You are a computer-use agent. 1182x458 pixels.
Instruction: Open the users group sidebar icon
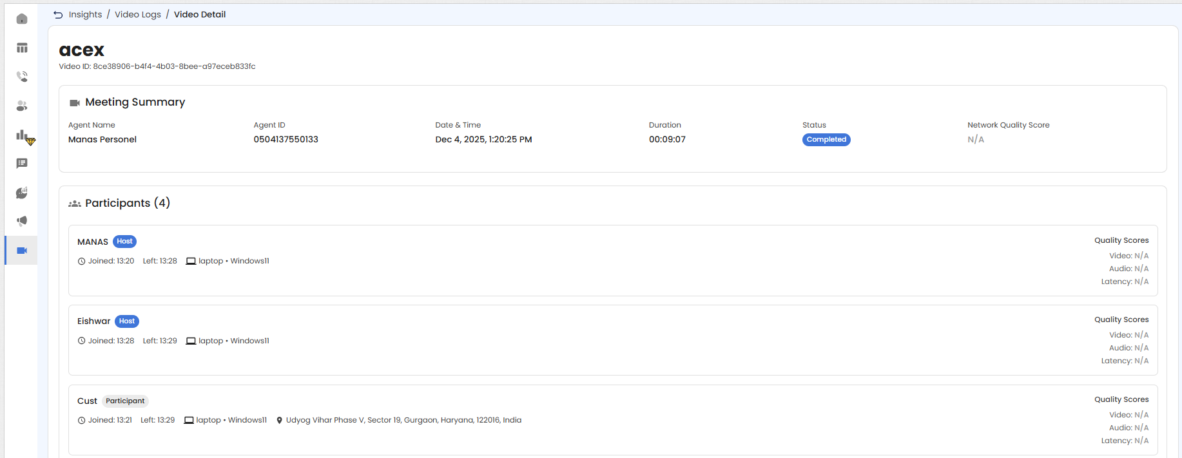[x=22, y=106]
